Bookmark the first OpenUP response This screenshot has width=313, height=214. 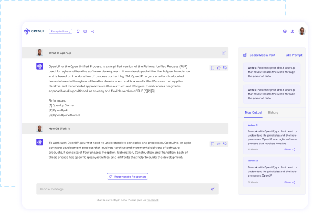213,68
